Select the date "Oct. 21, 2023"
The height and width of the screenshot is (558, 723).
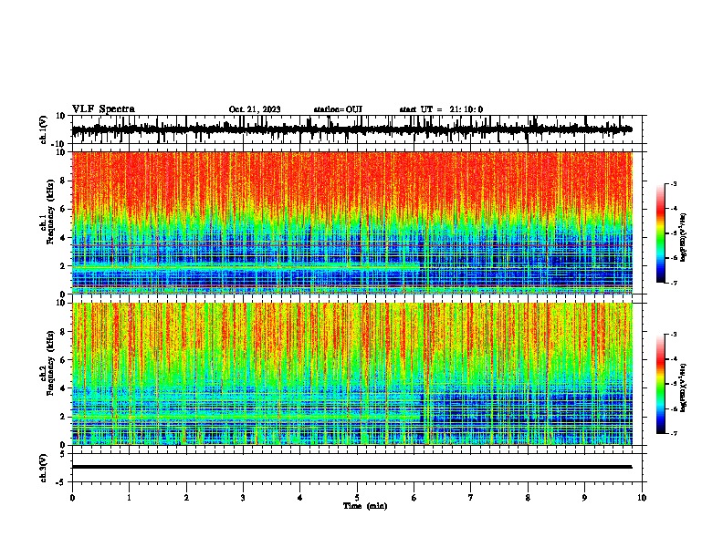(255, 109)
